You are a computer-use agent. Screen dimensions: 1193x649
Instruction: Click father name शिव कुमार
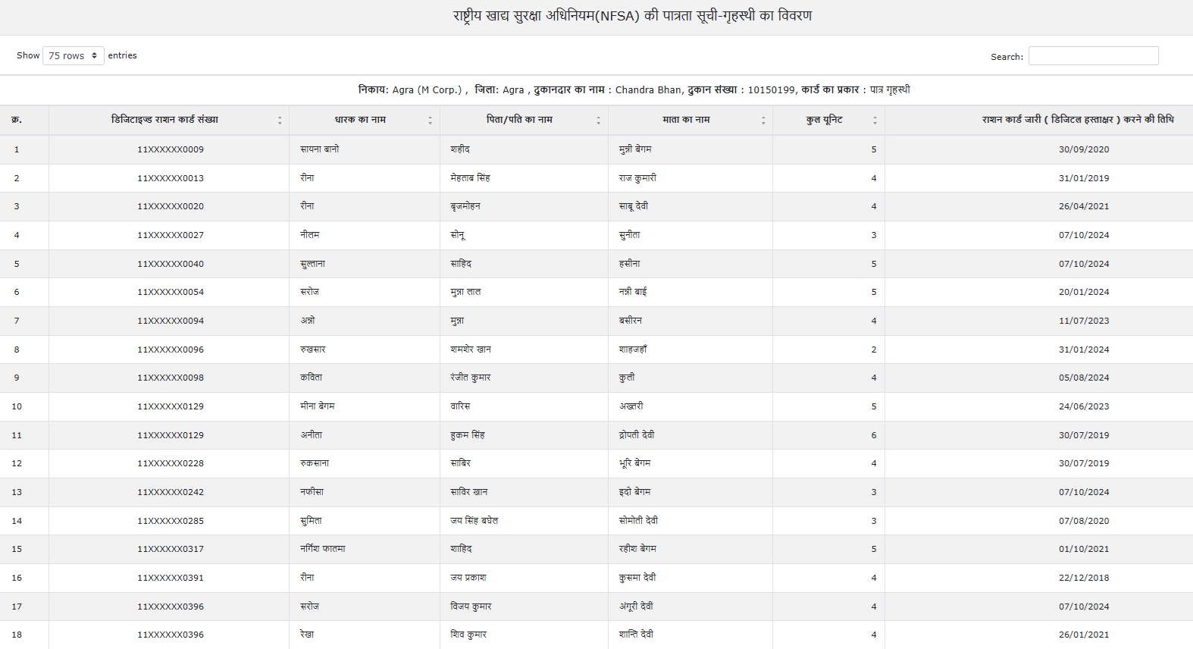tap(468, 635)
